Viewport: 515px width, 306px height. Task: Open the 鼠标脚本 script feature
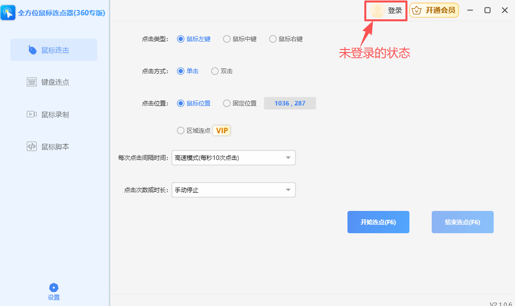pyautogui.click(x=54, y=146)
